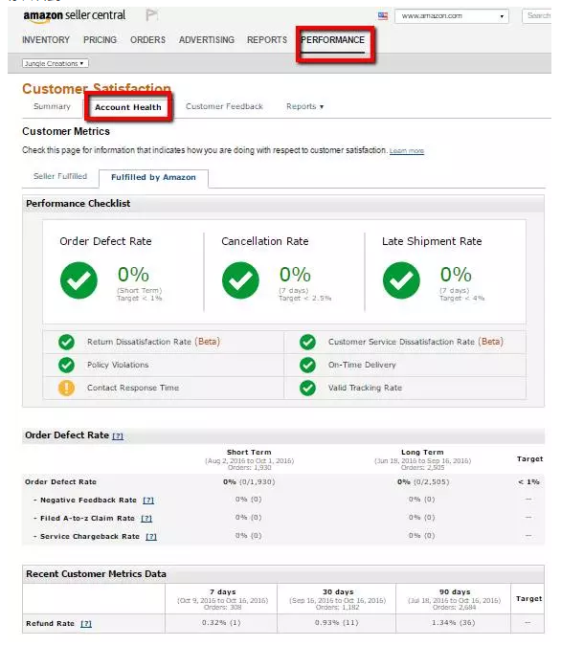
Task: Open the Policy Violations link
Action: (118, 365)
